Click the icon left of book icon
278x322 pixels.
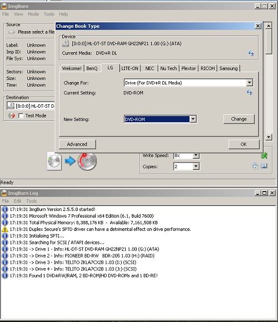[x=255, y=166]
